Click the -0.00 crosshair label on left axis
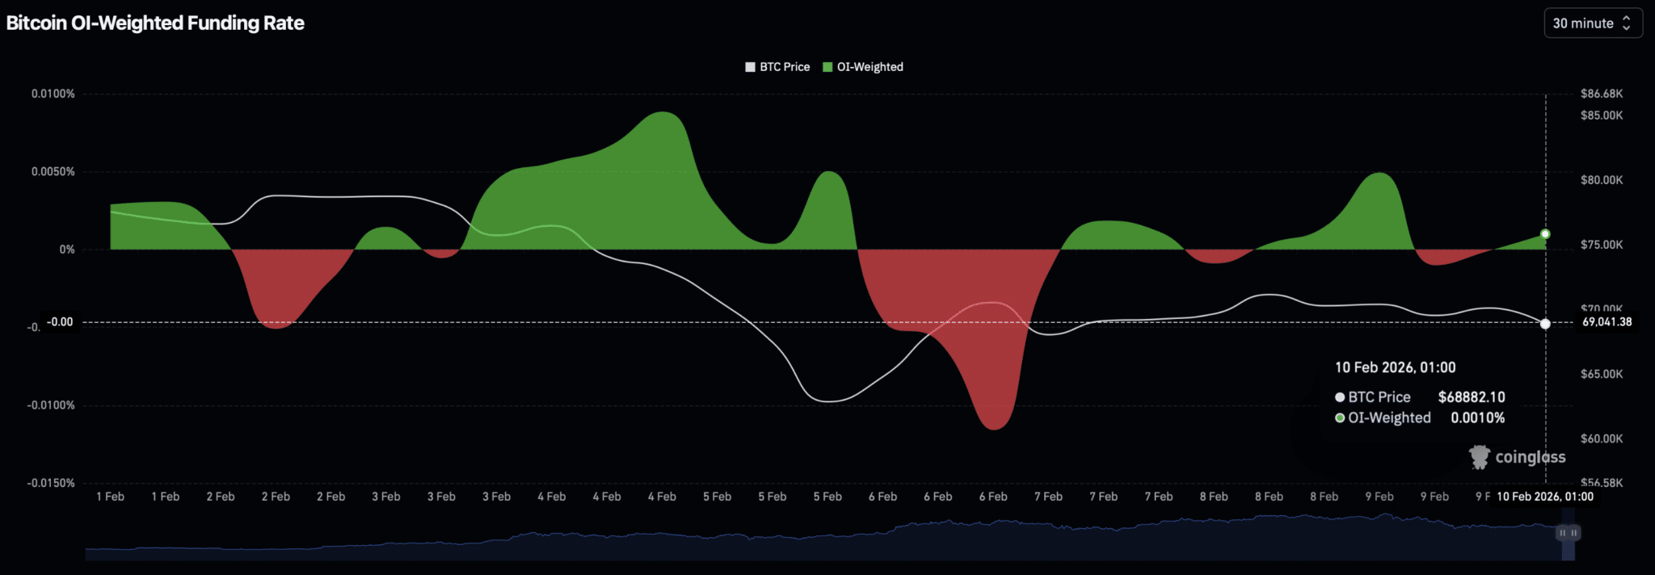Viewport: 1655px width, 575px height. pyautogui.click(x=60, y=322)
